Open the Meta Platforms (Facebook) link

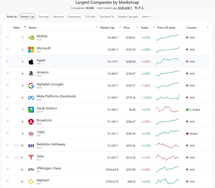click(56, 96)
